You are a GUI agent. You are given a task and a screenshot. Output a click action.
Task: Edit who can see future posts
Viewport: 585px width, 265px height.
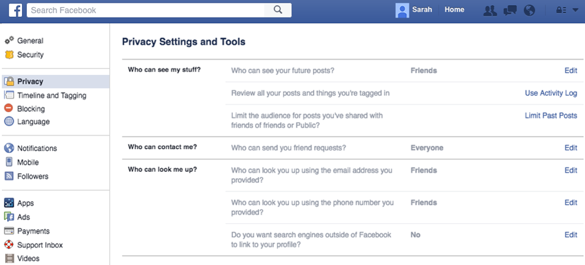(x=571, y=70)
